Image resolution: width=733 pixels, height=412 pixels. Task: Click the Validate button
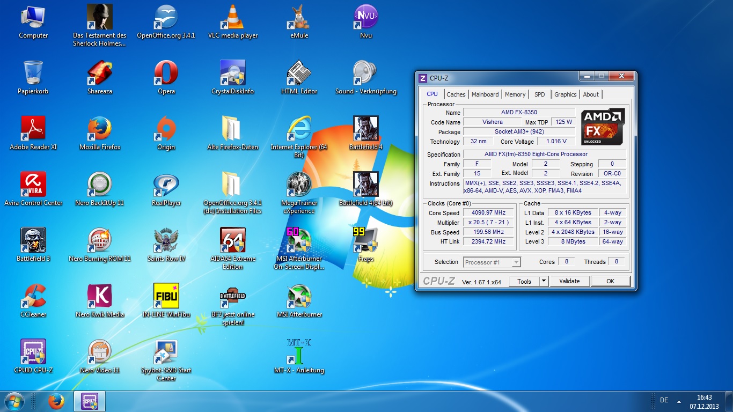(x=569, y=281)
